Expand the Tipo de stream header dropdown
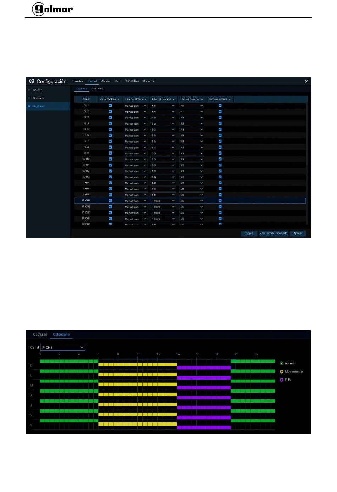 click(x=145, y=99)
